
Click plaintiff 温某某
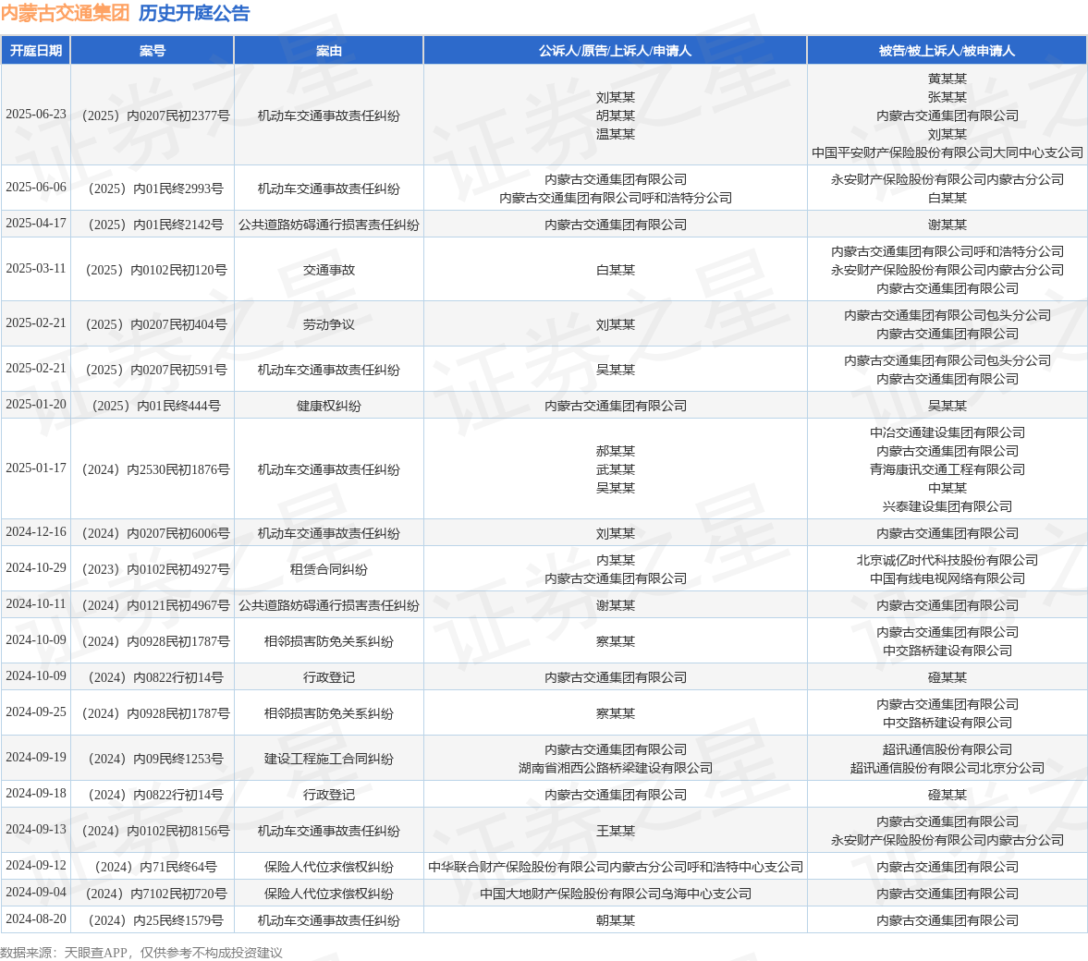pos(616,134)
